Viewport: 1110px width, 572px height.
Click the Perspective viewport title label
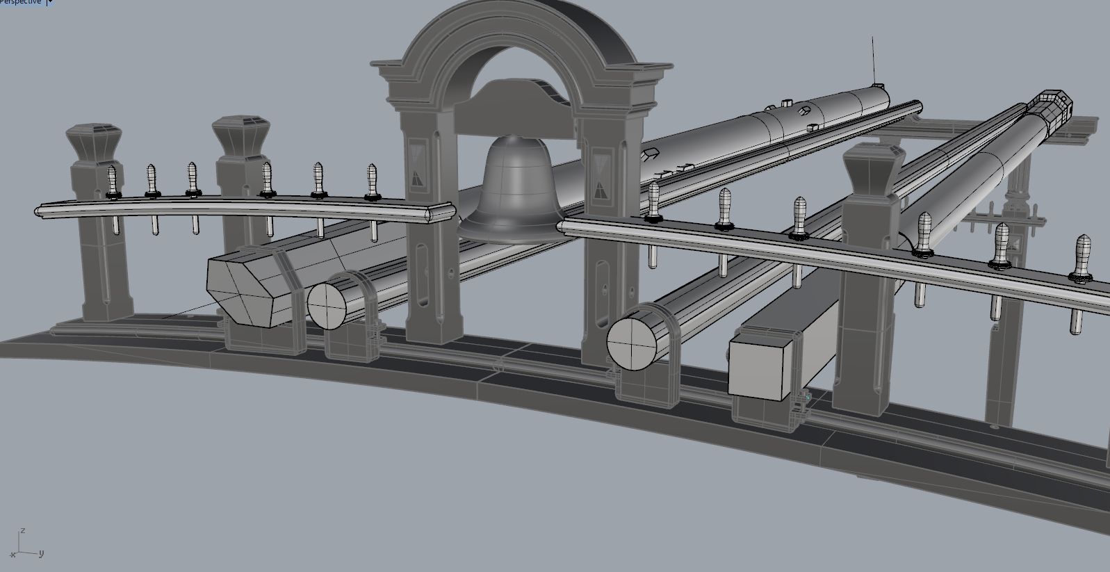coord(21,2)
